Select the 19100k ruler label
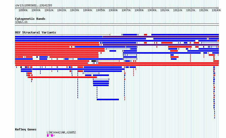The width and height of the screenshot is (226, 138). tap(165, 10)
